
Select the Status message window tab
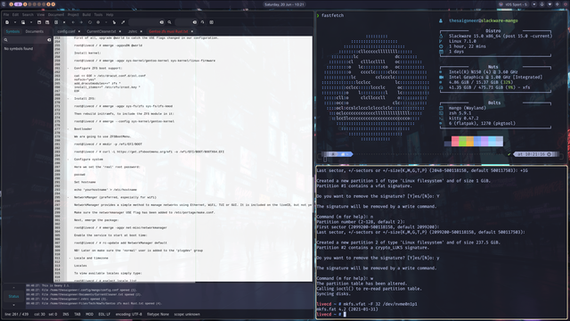tap(14, 296)
